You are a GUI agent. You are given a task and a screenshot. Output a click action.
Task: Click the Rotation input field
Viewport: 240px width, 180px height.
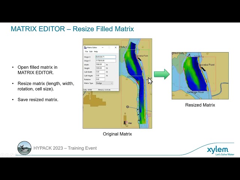click(x=100, y=79)
